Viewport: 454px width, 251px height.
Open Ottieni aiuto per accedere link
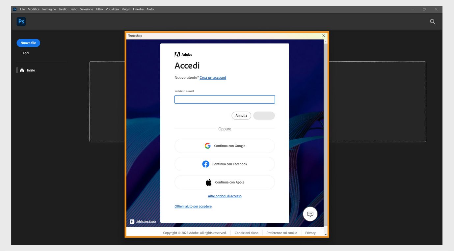[193, 207]
